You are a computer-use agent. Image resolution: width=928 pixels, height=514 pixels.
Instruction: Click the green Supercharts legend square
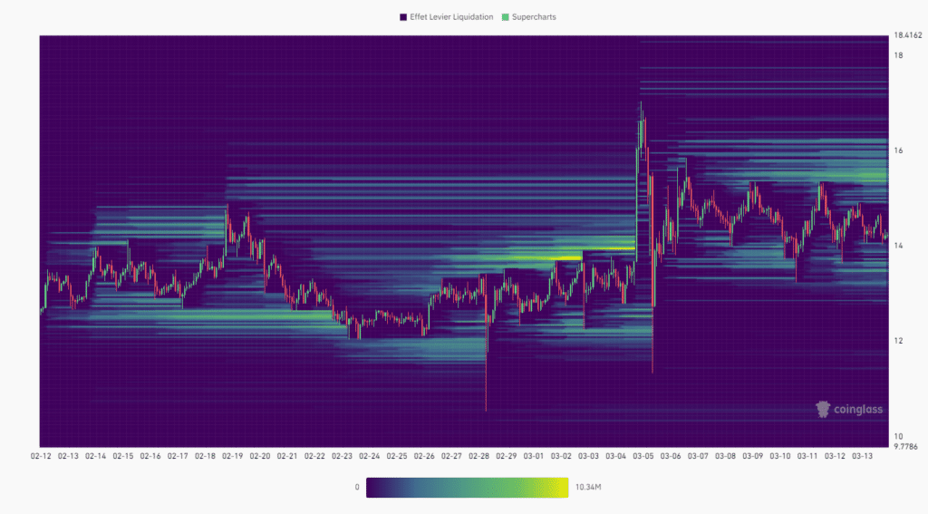click(505, 16)
